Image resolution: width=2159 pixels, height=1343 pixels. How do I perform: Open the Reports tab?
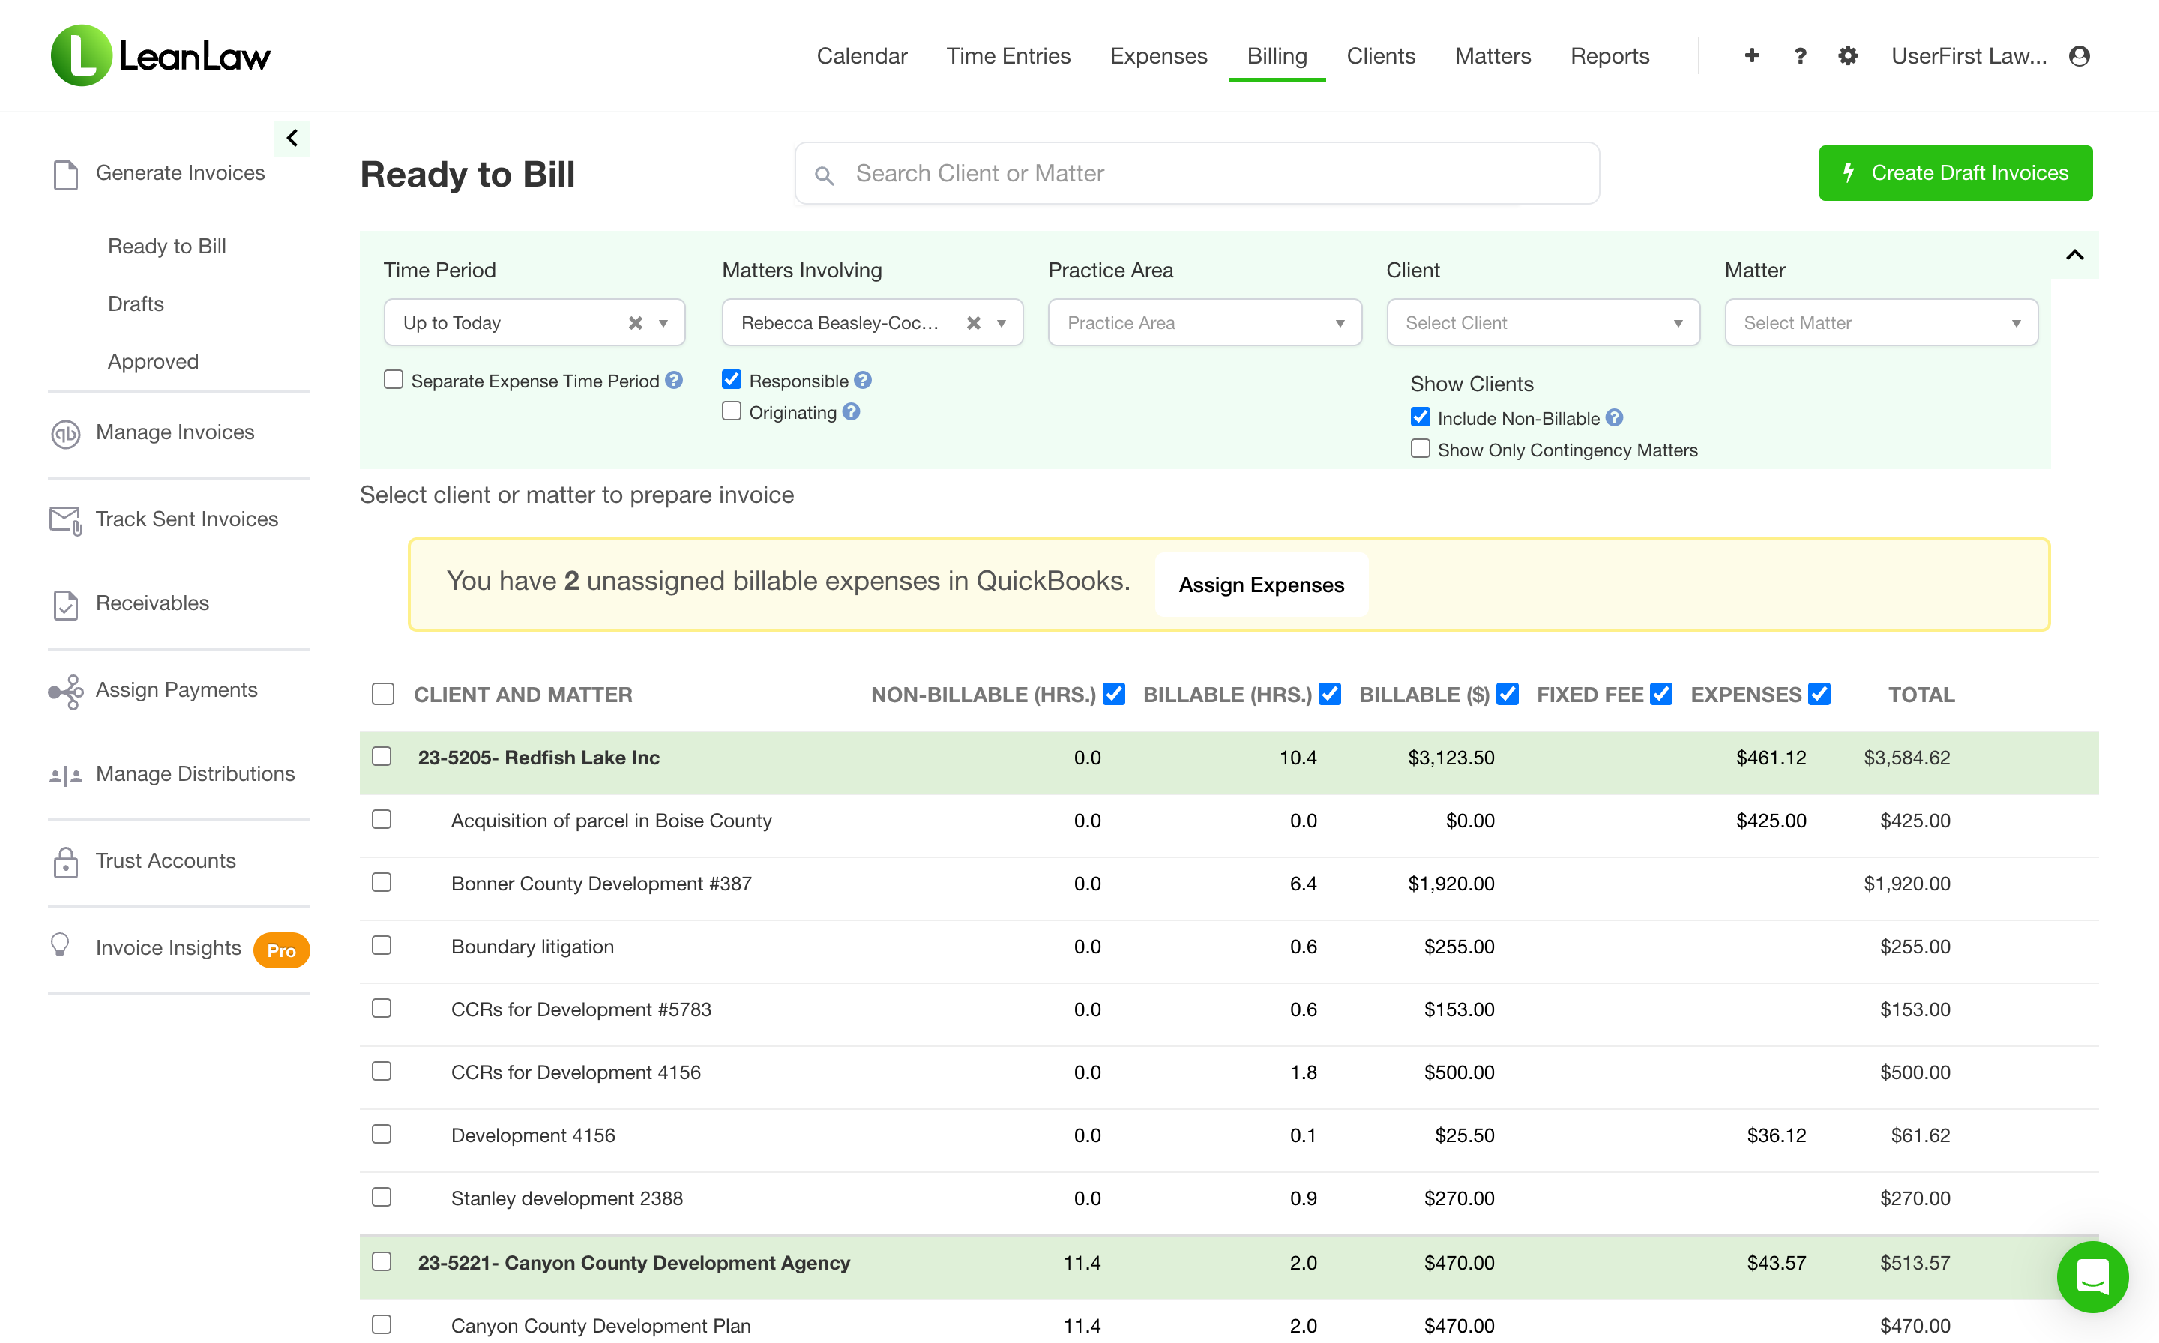[1610, 56]
